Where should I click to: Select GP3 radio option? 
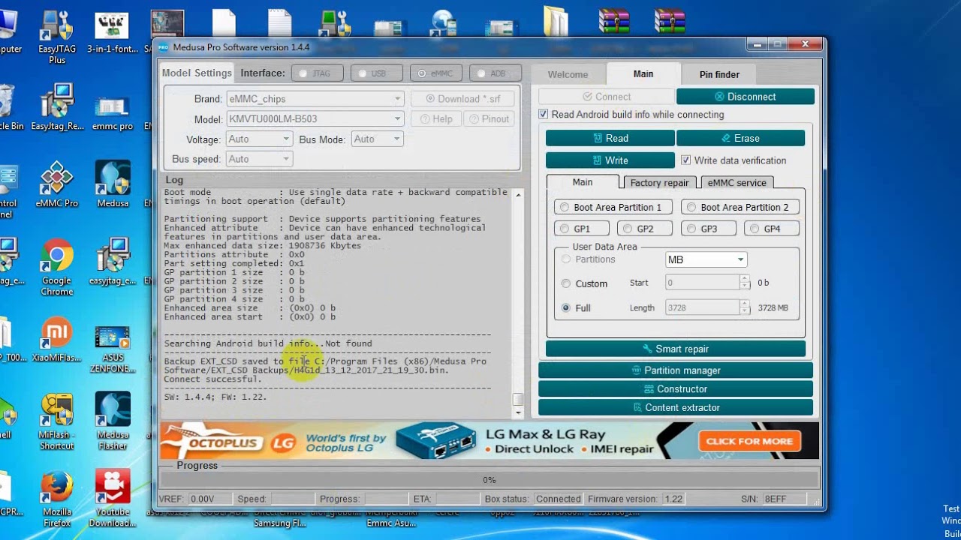(691, 229)
